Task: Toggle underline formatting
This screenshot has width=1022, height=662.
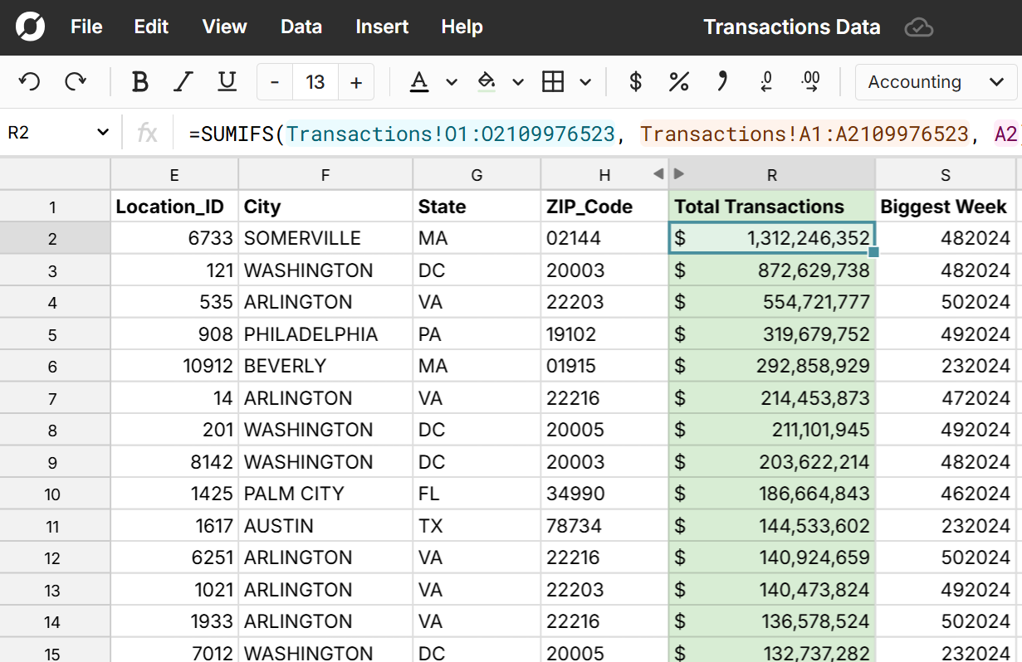Action: tap(226, 81)
